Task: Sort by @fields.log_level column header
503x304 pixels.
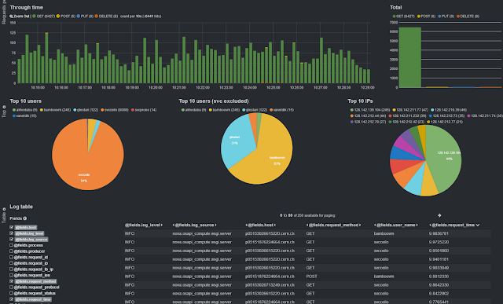Action: tap(142, 225)
